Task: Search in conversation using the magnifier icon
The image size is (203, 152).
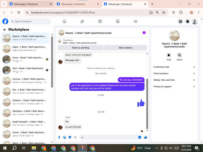Action: coord(179,55)
